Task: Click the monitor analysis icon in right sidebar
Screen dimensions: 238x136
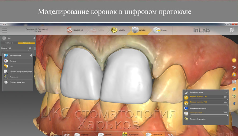Action: [x=234, y=89]
